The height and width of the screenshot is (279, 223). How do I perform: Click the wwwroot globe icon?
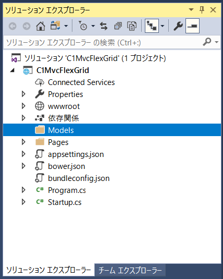40,106
